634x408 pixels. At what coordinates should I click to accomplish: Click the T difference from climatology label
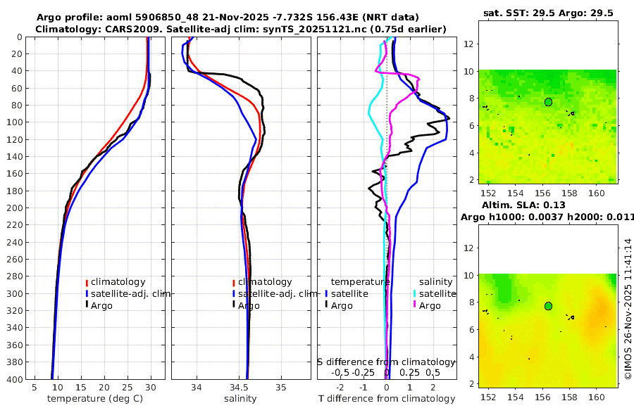point(387,399)
